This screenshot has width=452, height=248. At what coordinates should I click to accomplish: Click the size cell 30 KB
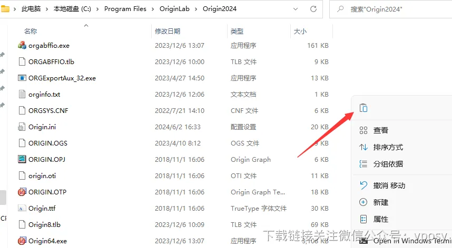tap(320, 208)
